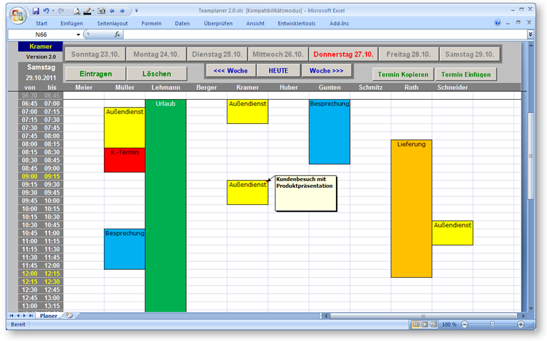The height and width of the screenshot is (341, 547).
Task: Switch to Page Layout view
Action: click(x=425, y=324)
